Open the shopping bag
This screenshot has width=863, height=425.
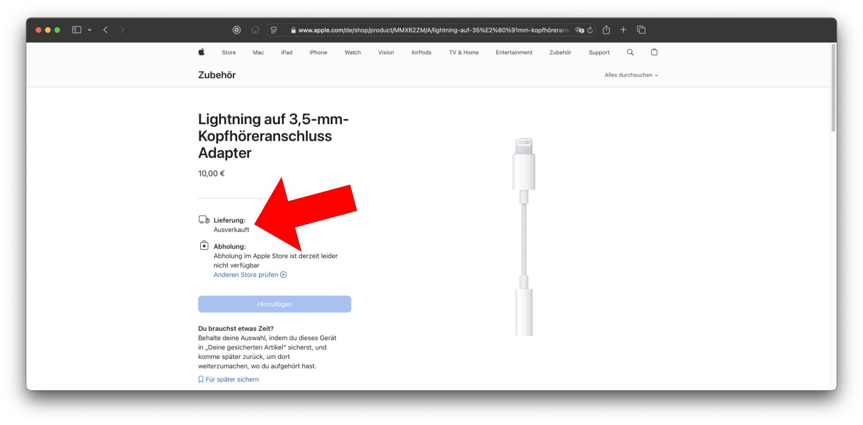pyautogui.click(x=654, y=52)
